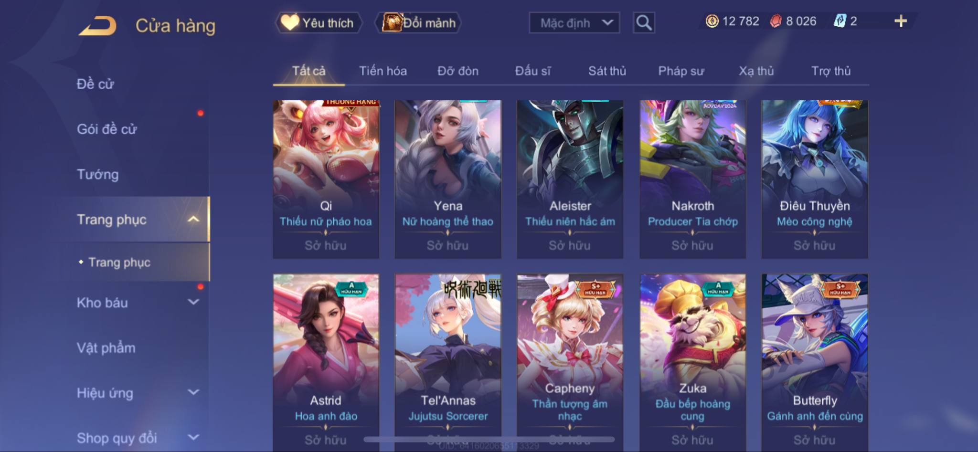Add currency with the plus icon
The image size is (978, 452).
coord(901,21)
